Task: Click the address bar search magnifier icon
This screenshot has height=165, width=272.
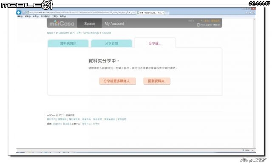Action: 127,13
